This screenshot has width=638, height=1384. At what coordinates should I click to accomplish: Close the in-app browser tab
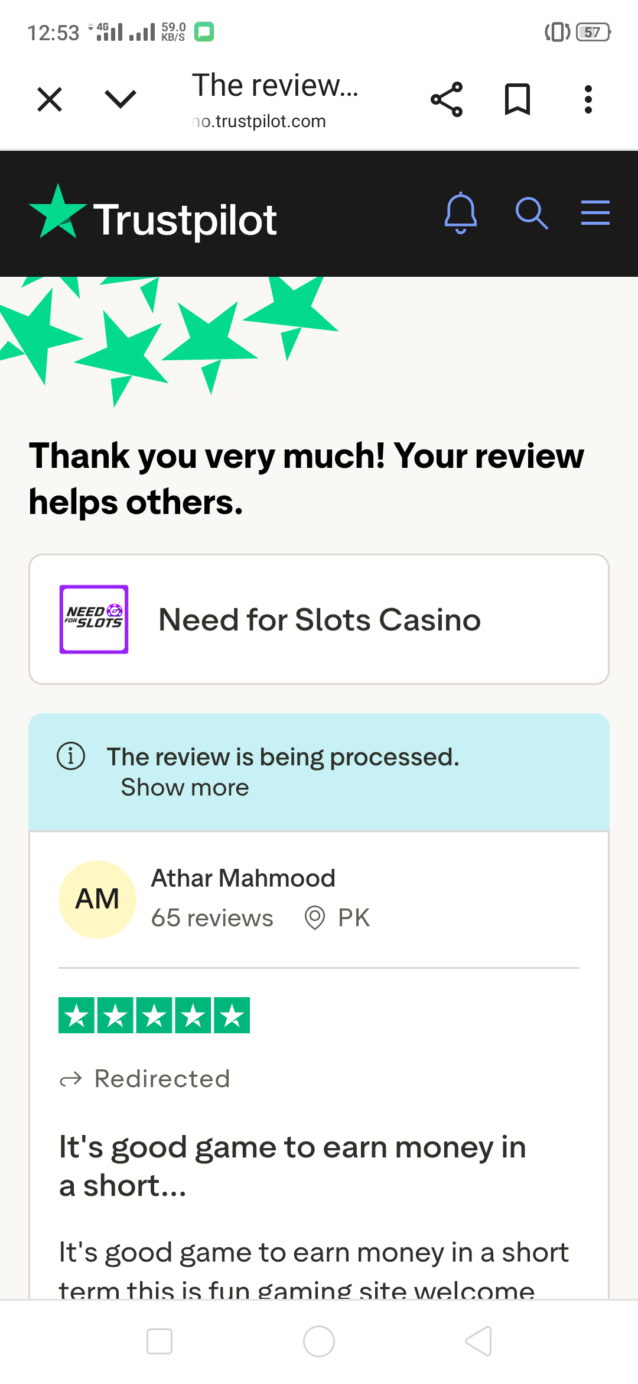(x=50, y=99)
